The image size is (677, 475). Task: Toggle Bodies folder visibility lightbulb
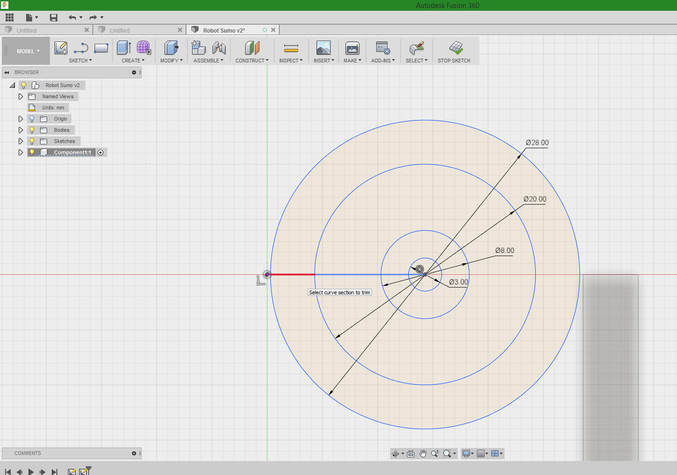pos(32,130)
